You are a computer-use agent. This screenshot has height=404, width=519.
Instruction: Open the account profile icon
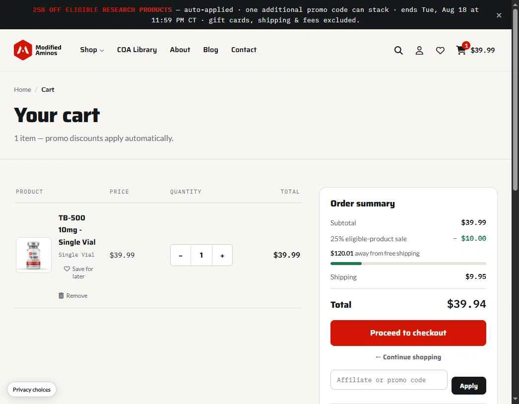pyautogui.click(x=419, y=50)
